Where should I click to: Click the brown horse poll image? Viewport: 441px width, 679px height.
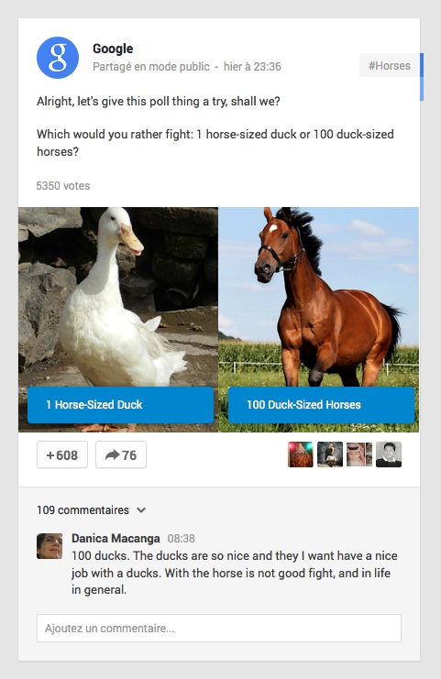point(318,297)
